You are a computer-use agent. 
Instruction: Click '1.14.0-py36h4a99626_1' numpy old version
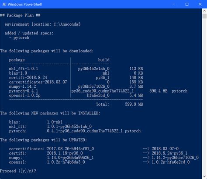70,158
